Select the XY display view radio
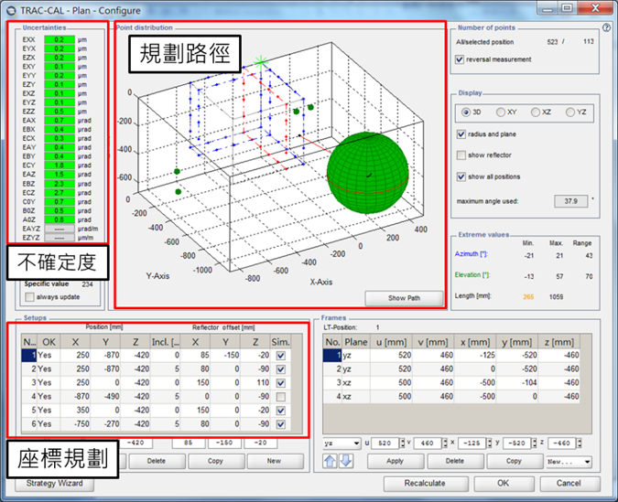This screenshot has height=502, width=618. click(499, 112)
